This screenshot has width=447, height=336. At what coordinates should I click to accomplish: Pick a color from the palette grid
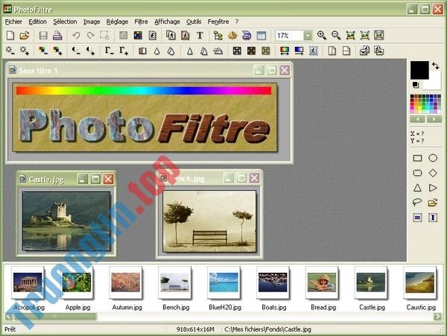click(x=425, y=104)
